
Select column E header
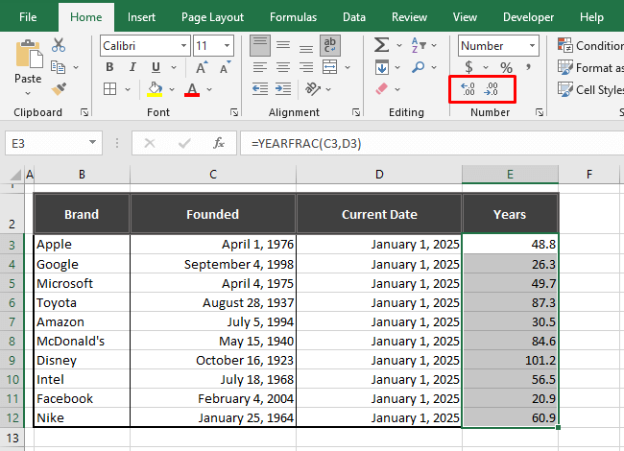click(510, 175)
